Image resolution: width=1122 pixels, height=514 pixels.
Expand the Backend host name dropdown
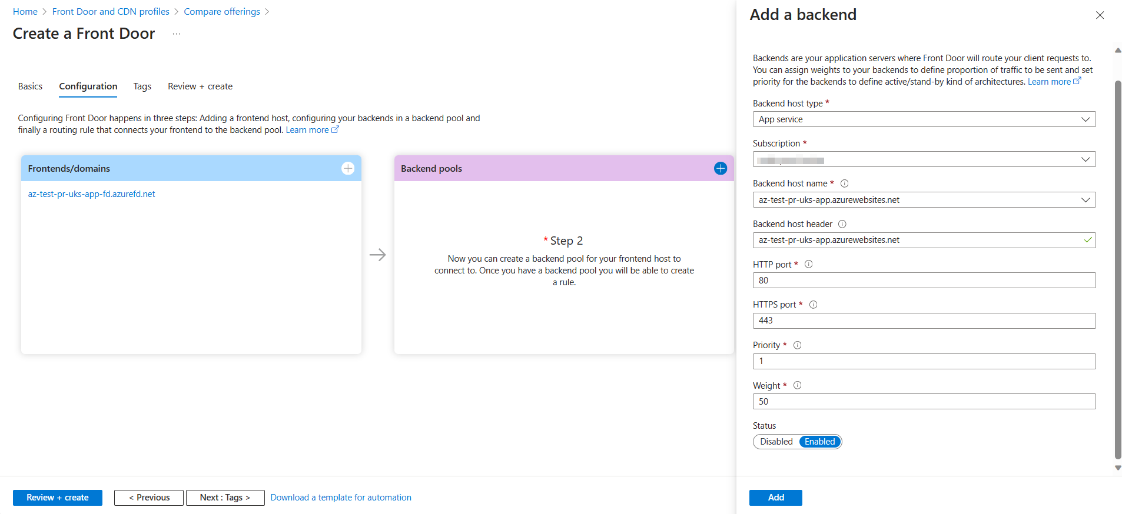click(x=924, y=200)
